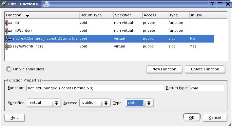Click the icon next to initWords()
Screen dimensions: 232x128
tap(9, 30)
